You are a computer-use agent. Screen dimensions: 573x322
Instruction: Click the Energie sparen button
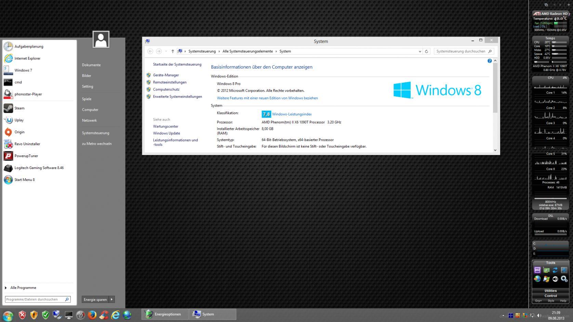[x=95, y=299]
